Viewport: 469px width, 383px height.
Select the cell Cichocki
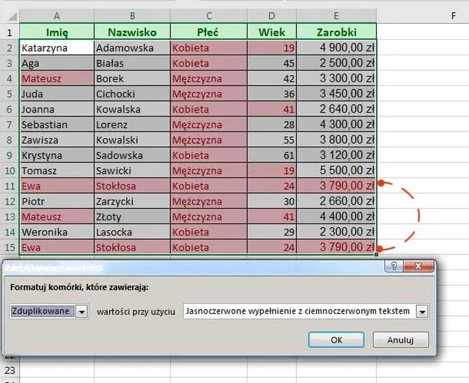132,94
